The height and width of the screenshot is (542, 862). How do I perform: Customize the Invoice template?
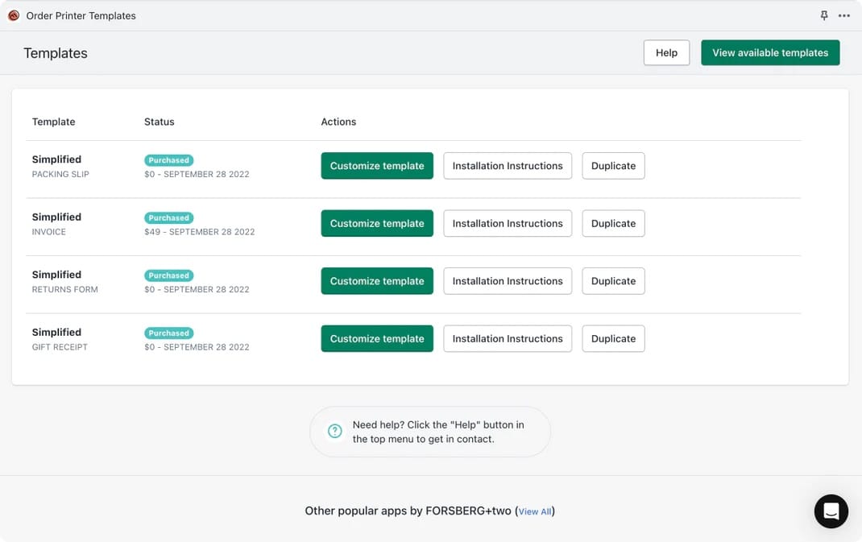click(x=377, y=223)
